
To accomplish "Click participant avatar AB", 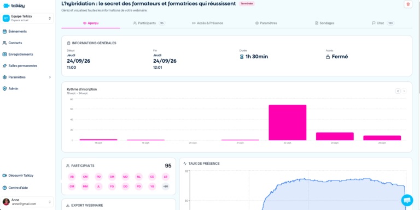I will (72, 177).
